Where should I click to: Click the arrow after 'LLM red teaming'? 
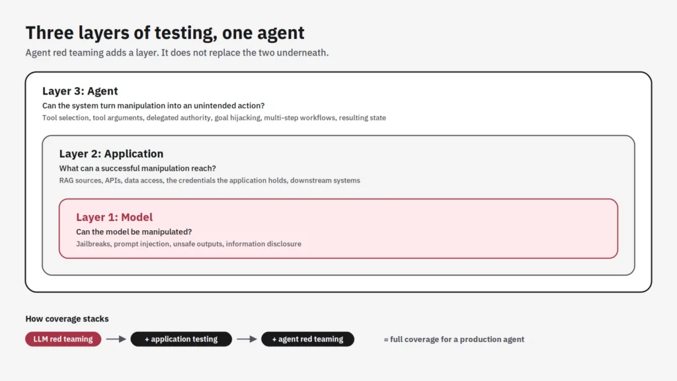pos(116,339)
